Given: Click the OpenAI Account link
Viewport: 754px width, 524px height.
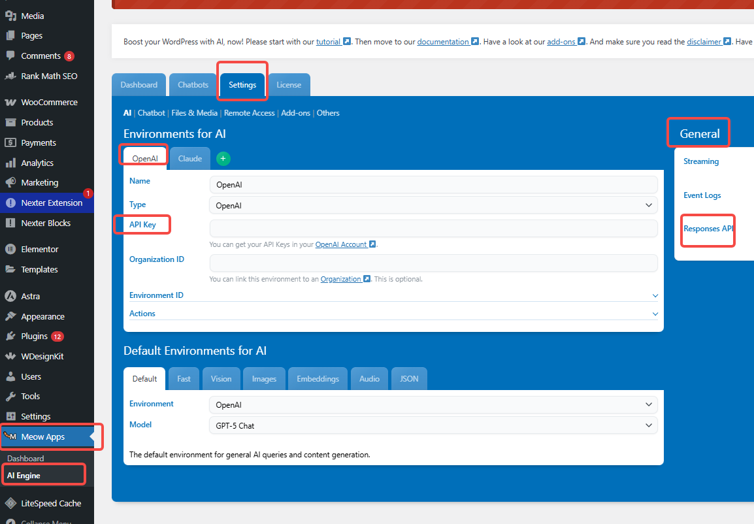Looking at the screenshot, I should (x=341, y=244).
